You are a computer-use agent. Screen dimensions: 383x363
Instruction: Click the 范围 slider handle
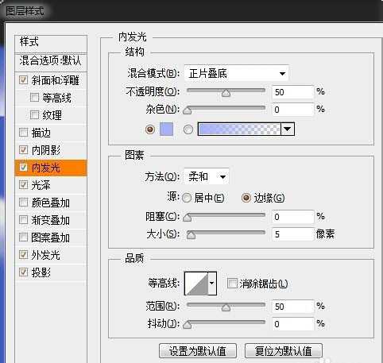pyautogui.click(x=226, y=307)
